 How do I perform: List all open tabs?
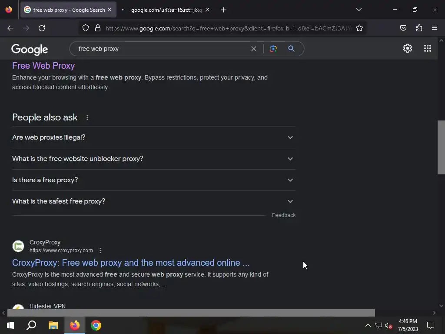coord(359,10)
